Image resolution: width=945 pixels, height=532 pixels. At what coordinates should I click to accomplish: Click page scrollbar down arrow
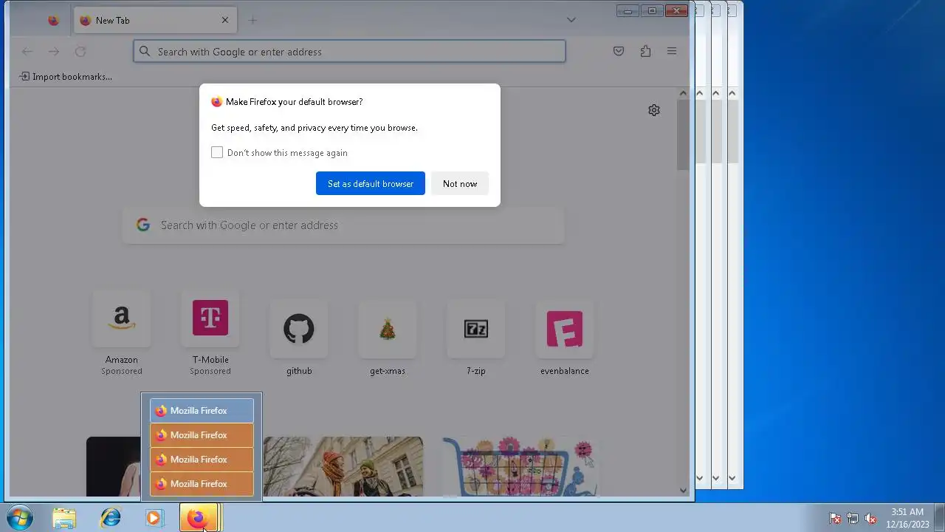click(x=683, y=490)
